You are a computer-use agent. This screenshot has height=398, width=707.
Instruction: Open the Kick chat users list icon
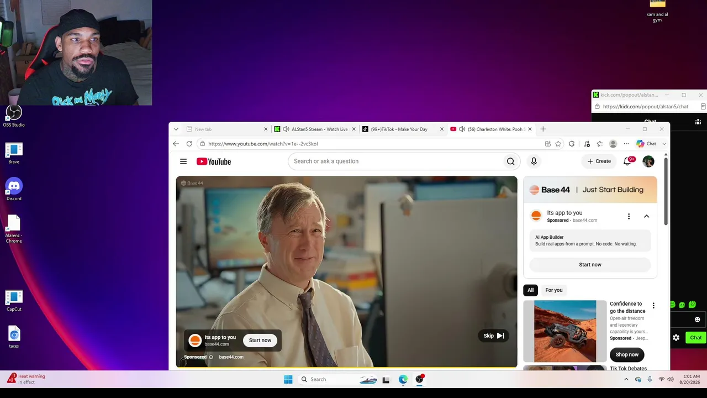[x=698, y=122]
